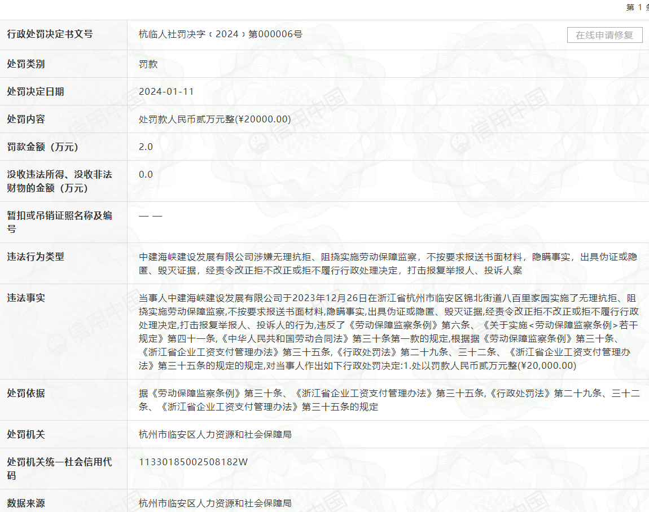Select the credit code 1133018500250818​2W
Screen dimensions: 649x512
[194, 462]
